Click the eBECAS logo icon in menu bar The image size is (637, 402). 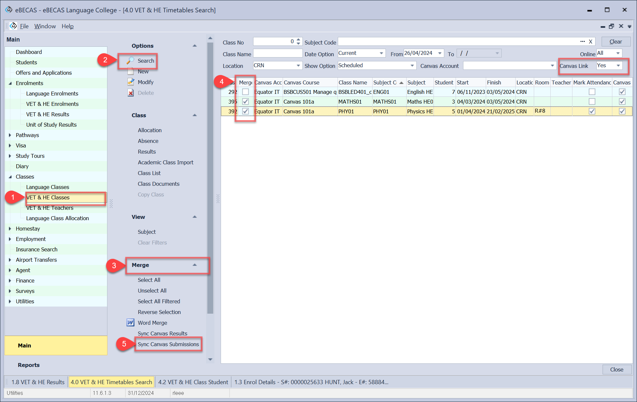(x=14, y=26)
